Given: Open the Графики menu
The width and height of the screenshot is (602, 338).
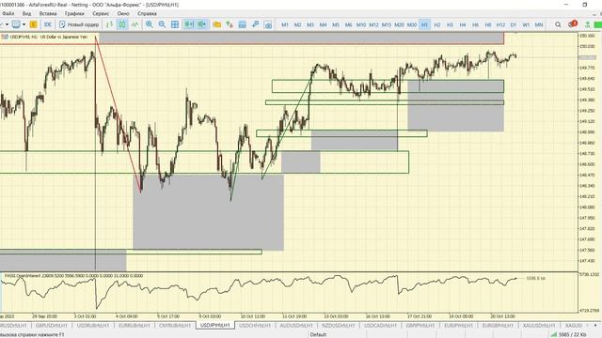Looking at the screenshot, I should [x=74, y=13].
